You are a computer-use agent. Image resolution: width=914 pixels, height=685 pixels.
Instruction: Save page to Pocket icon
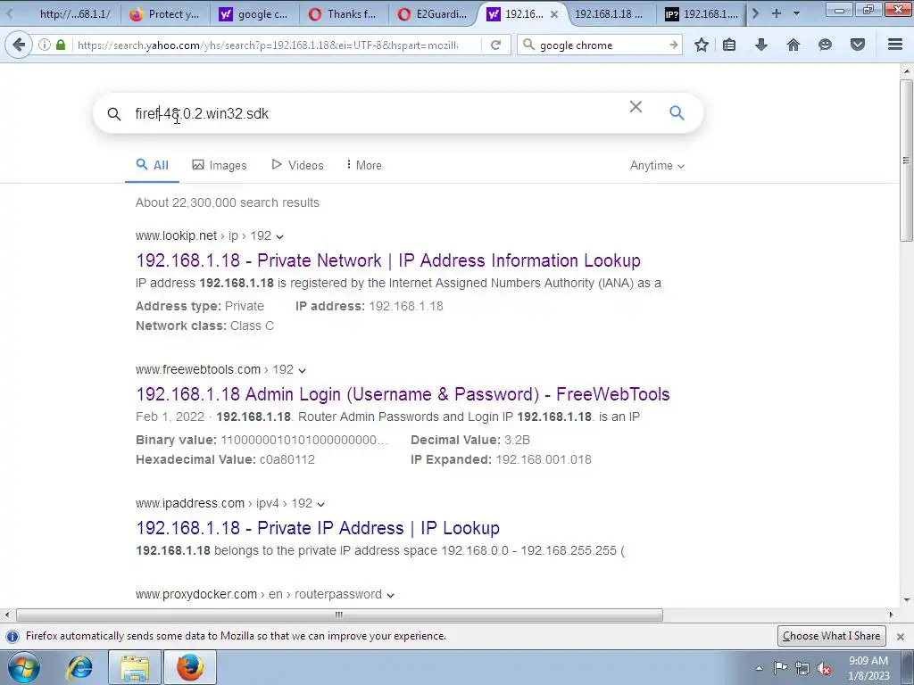point(858,45)
